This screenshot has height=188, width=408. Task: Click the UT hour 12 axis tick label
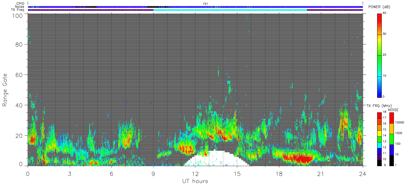(195, 174)
